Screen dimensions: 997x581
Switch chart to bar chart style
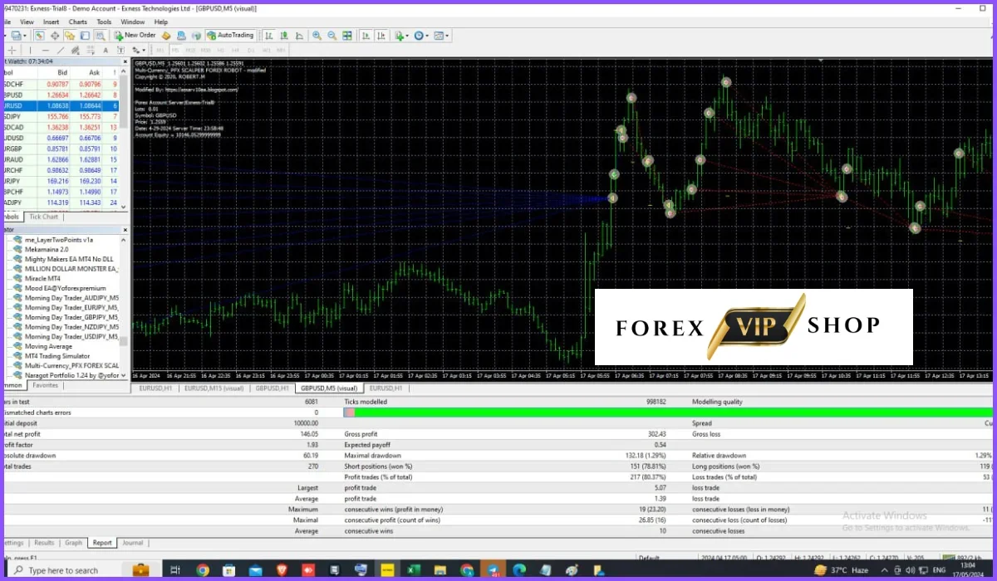(x=269, y=36)
